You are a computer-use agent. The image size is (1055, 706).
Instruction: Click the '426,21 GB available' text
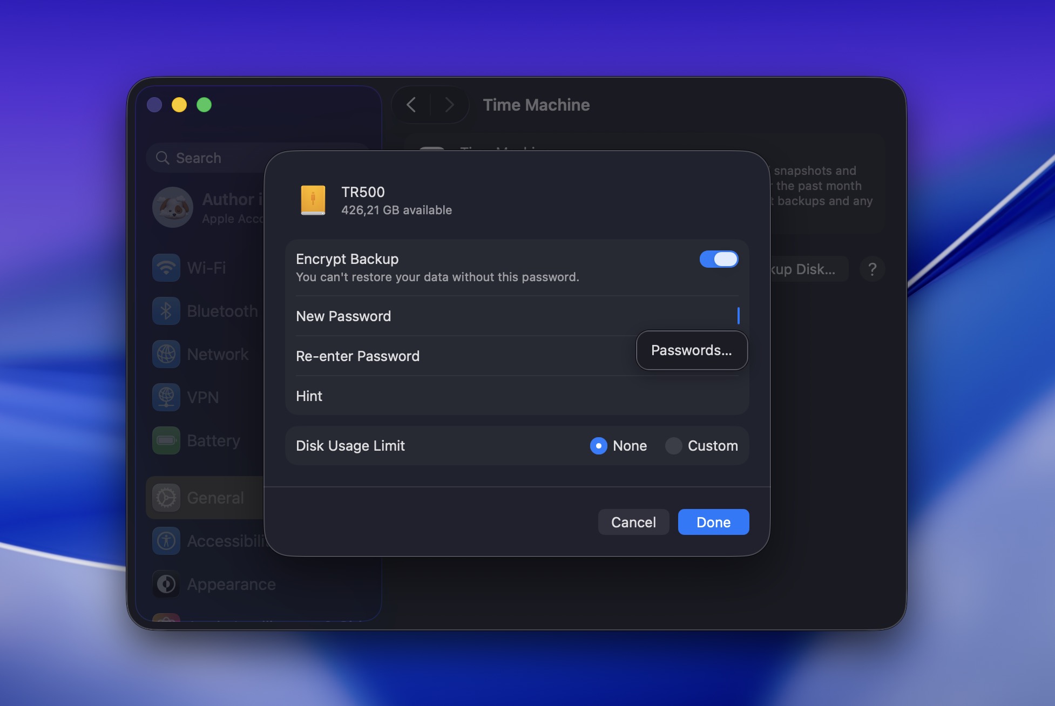coord(396,210)
